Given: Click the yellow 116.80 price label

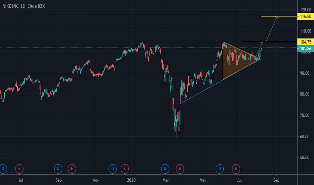Looking at the screenshot, I should (x=305, y=16).
